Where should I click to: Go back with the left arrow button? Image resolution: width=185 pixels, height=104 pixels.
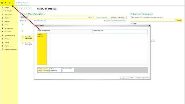pos(26,9)
